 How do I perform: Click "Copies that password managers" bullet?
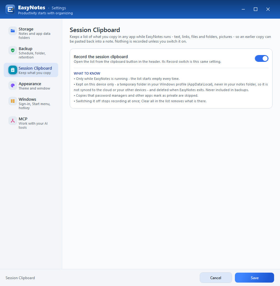pos(136,95)
